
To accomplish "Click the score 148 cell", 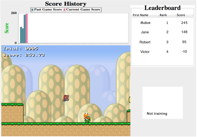I will [184, 32].
